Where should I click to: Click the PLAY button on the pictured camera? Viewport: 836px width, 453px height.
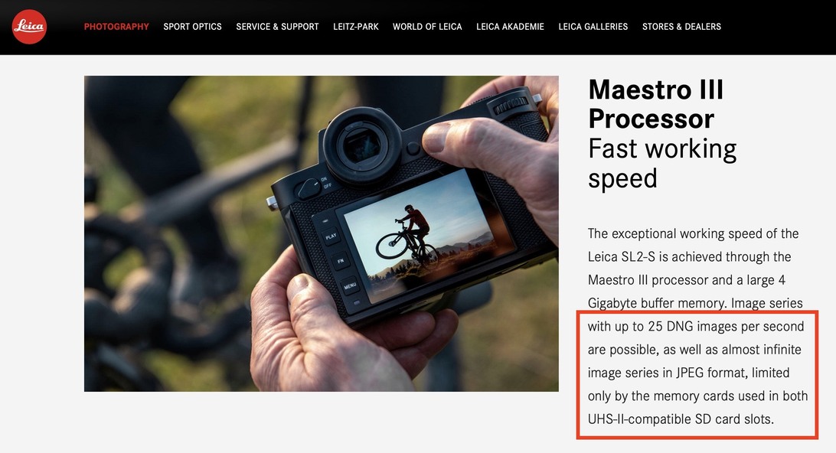click(331, 236)
